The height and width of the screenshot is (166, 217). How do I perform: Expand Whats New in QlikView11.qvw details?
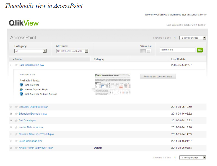coord(11,148)
